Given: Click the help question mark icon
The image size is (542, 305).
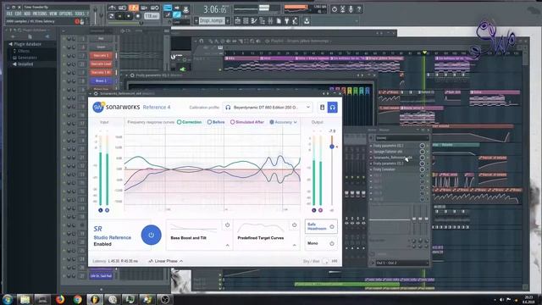Looking at the screenshot, I should [359, 9].
